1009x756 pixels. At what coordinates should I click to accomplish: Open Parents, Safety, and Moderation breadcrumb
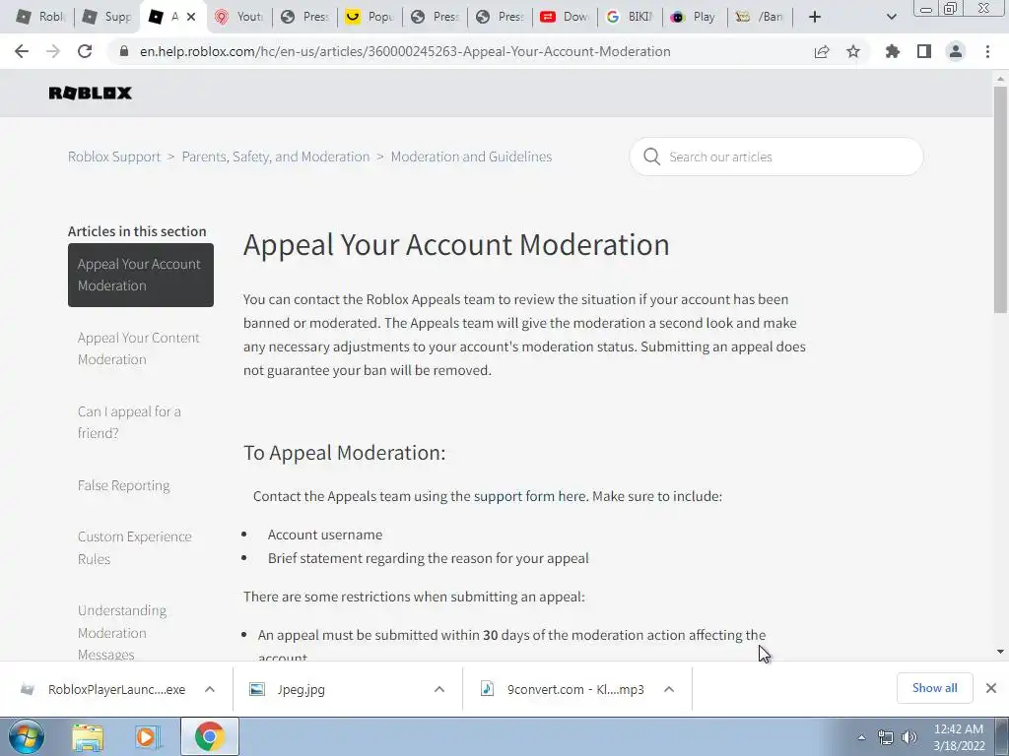click(276, 157)
